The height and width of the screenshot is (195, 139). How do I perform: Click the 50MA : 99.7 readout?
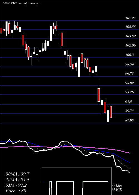(x=18, y=174)
